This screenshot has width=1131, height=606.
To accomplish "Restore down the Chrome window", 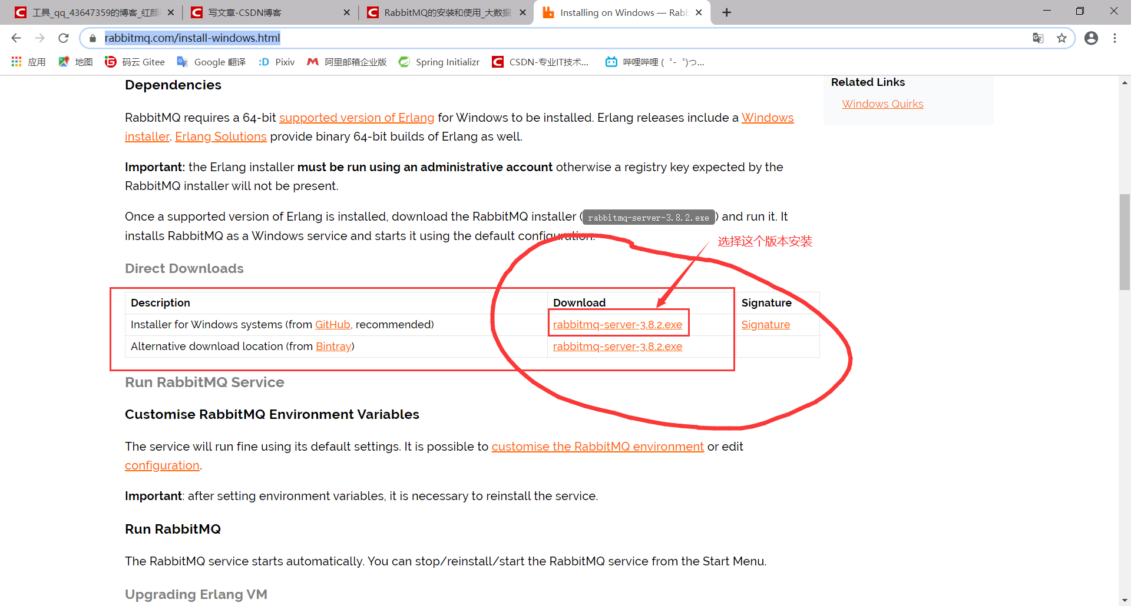I will tap(1080, 11).
